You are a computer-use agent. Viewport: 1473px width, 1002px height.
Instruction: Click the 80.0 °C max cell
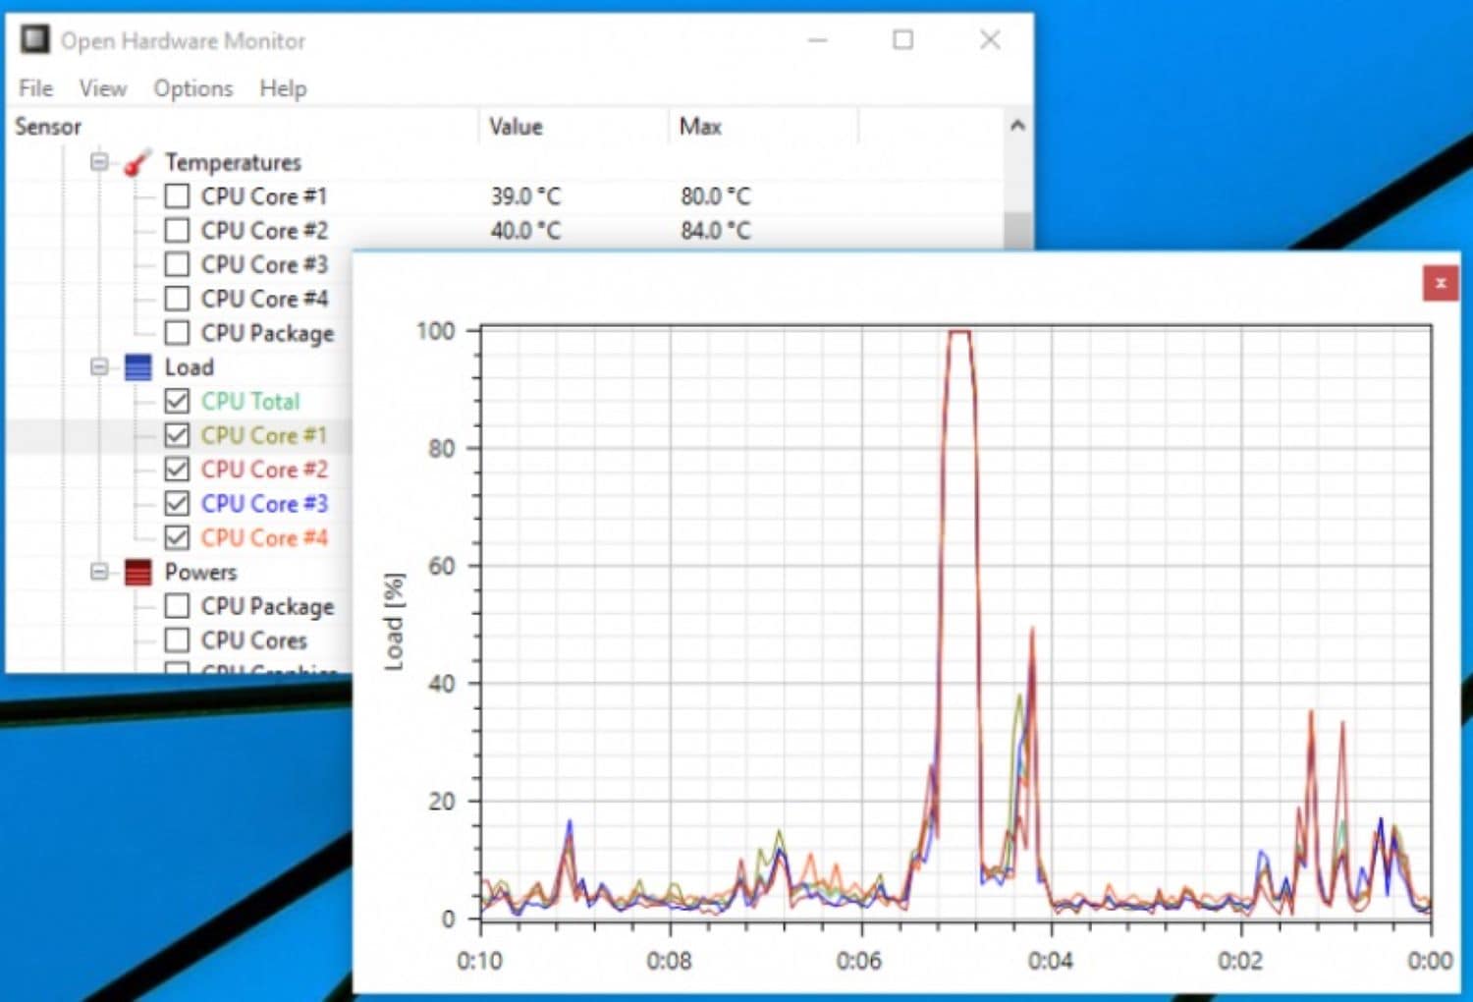coord(715,196)
